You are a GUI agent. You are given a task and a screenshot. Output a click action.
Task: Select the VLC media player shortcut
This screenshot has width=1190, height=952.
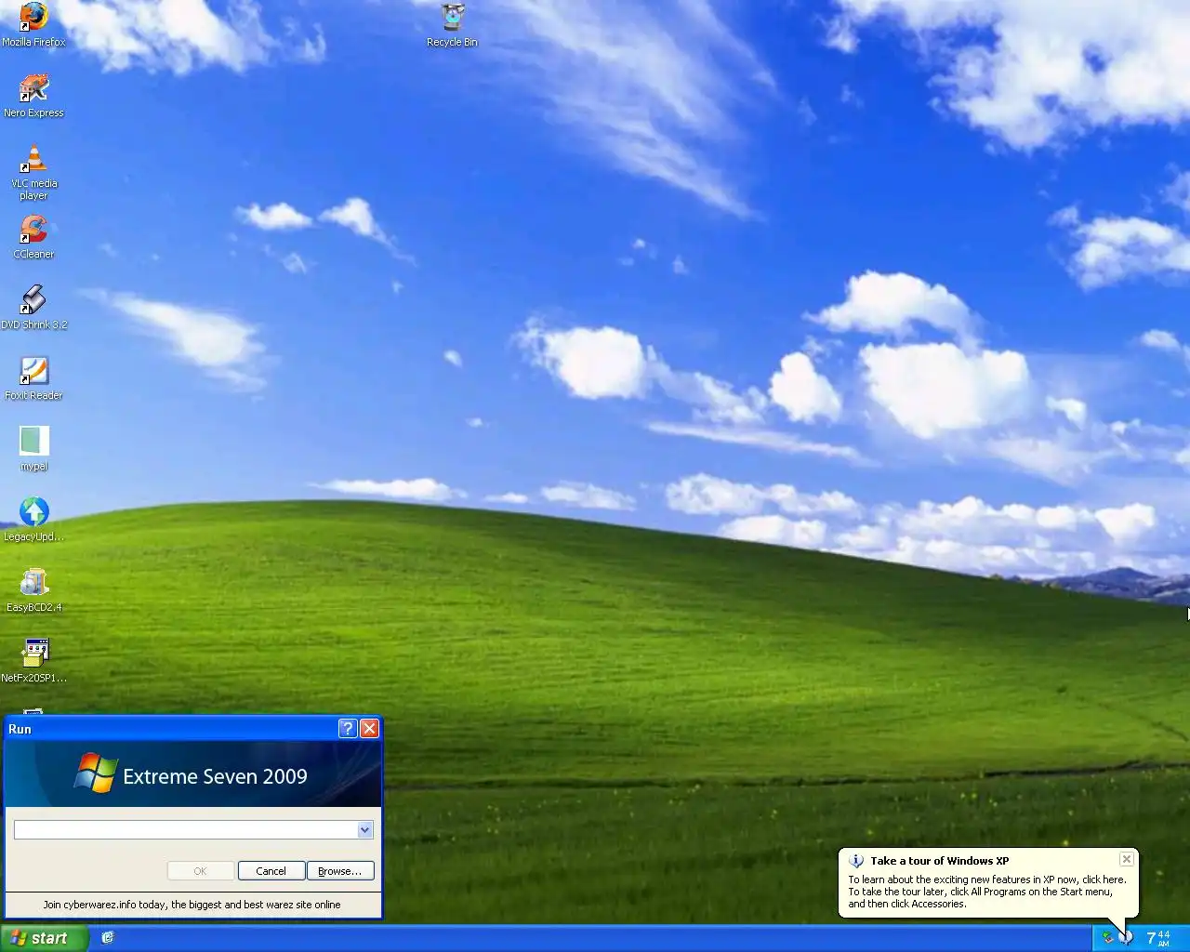(33, 173)
